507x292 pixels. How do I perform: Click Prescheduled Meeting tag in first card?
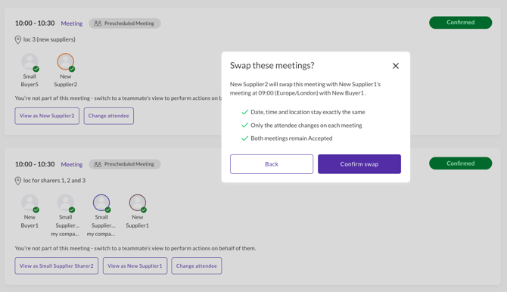pyautogui.click(x=125, y=23)
